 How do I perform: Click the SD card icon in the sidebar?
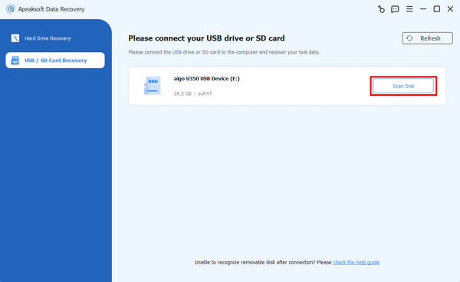click(x=15, y=60)
